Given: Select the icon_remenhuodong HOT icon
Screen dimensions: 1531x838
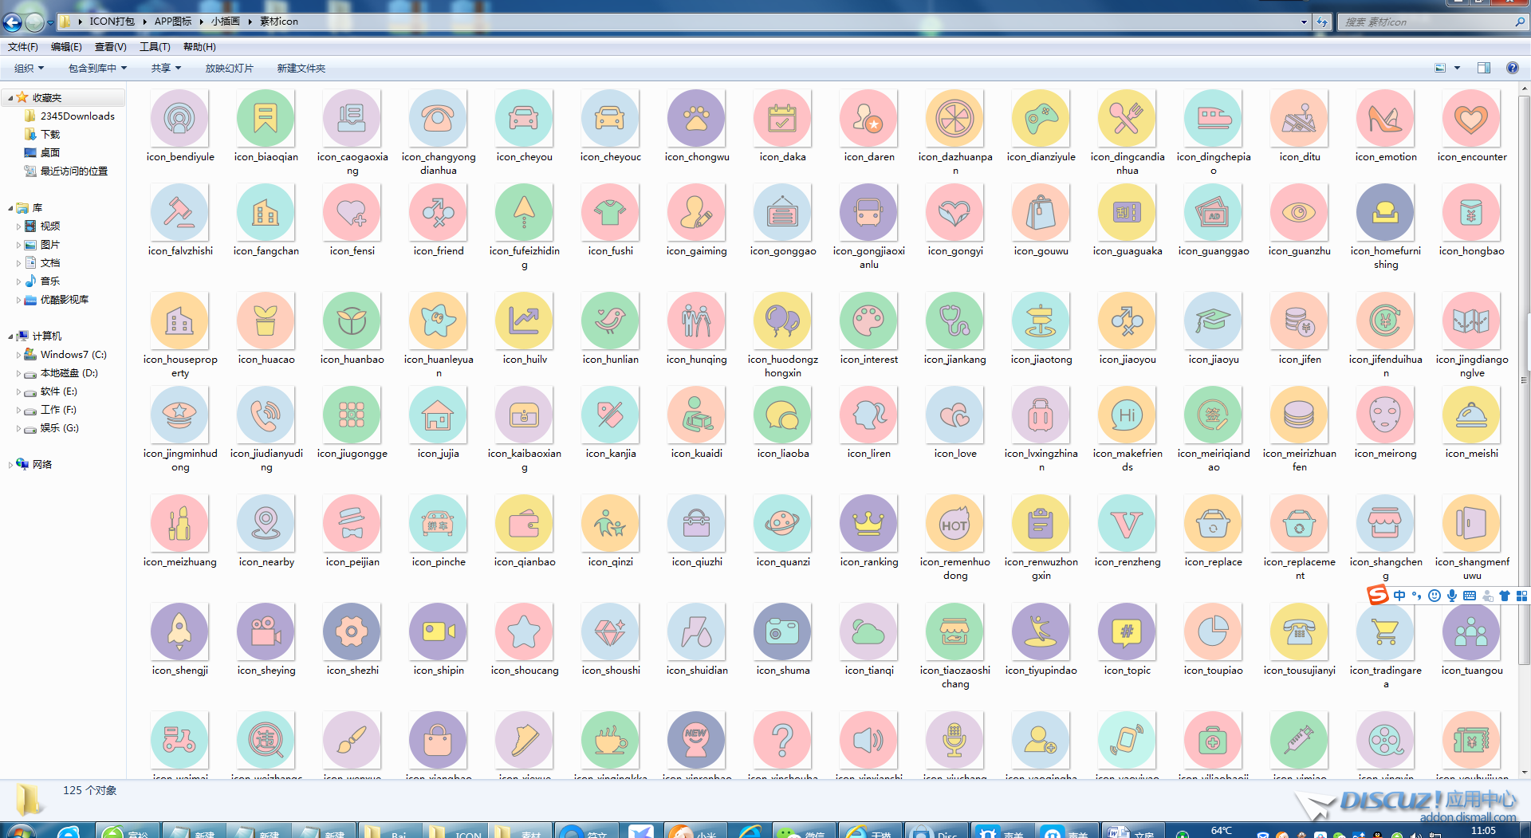Looking at the screenshot, I should tap(954, 524).
